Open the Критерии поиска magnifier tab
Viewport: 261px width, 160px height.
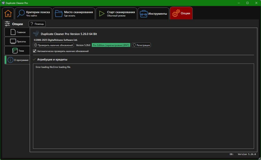pos(33,14)
